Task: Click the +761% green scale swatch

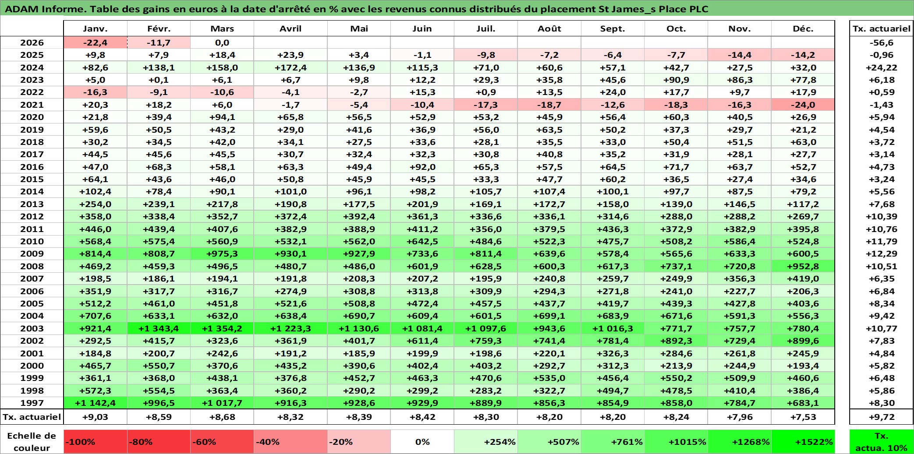Action: pyautogui.click(x=613, y=442)
